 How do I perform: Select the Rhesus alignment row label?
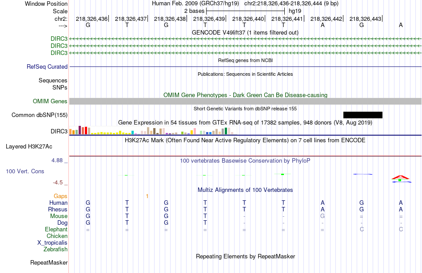[58, 209]
